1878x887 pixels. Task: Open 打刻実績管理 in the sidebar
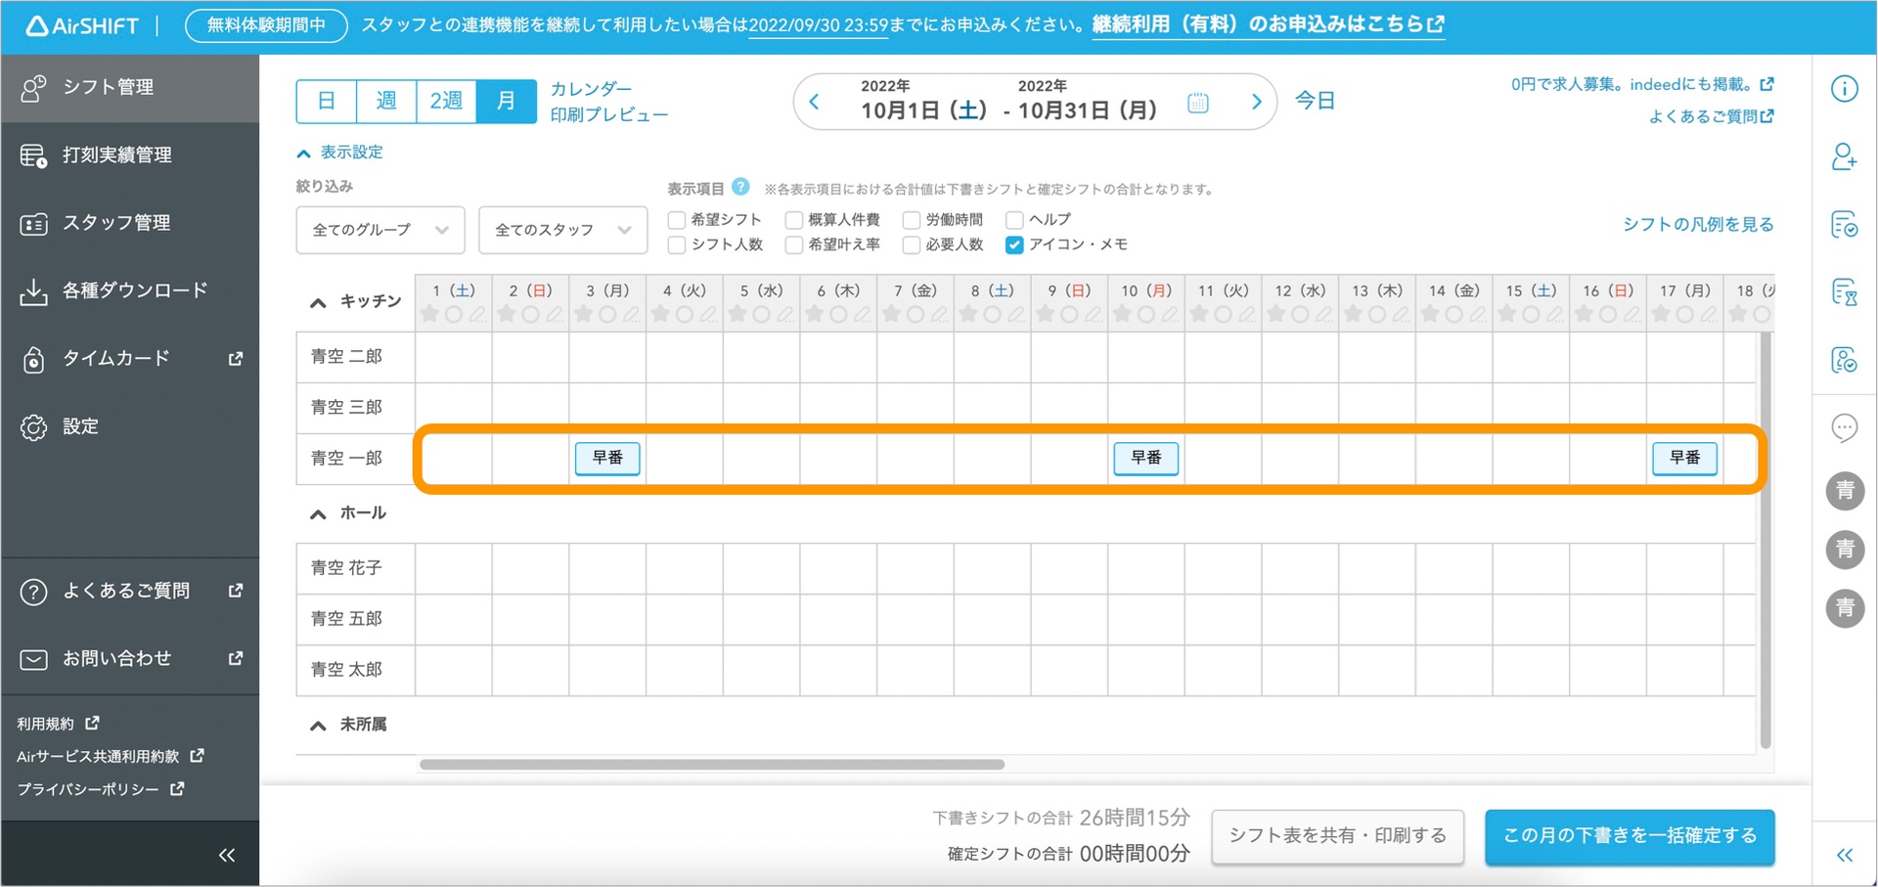tap(117, 155)
